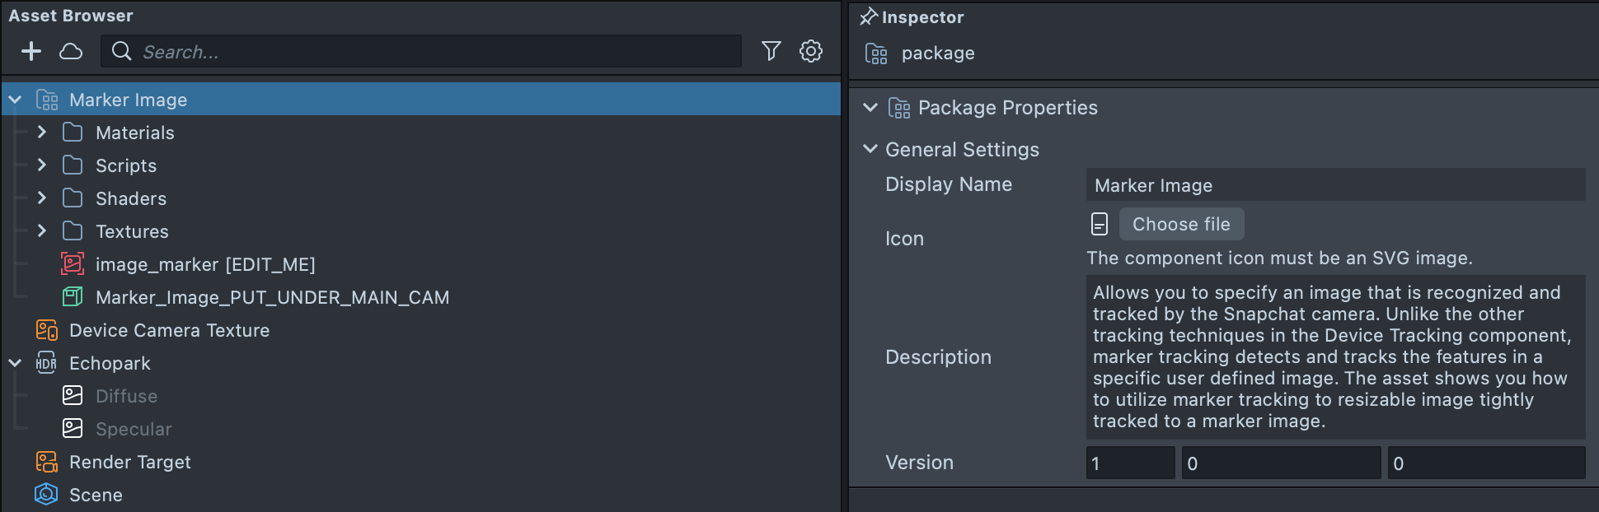Select the Device Camera Texture asset
Image resolution: width=1599 pixels, height=512 pixels.
coord(169,330)
